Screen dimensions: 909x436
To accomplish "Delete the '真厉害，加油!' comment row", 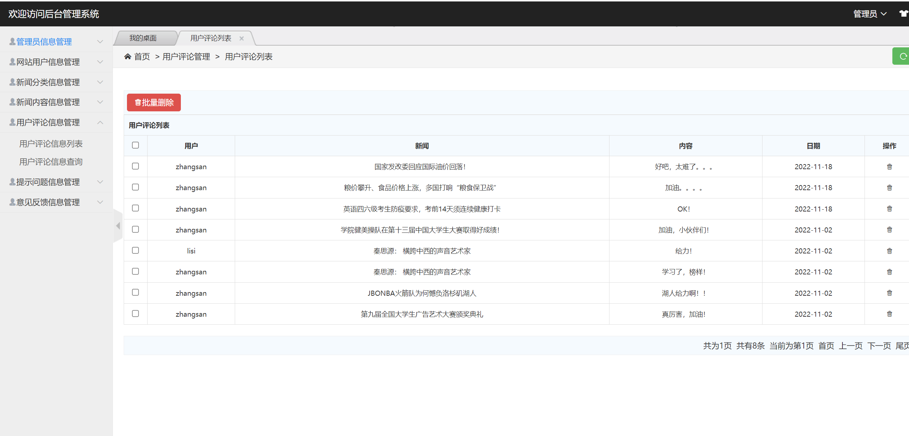I will click(889, 314).
